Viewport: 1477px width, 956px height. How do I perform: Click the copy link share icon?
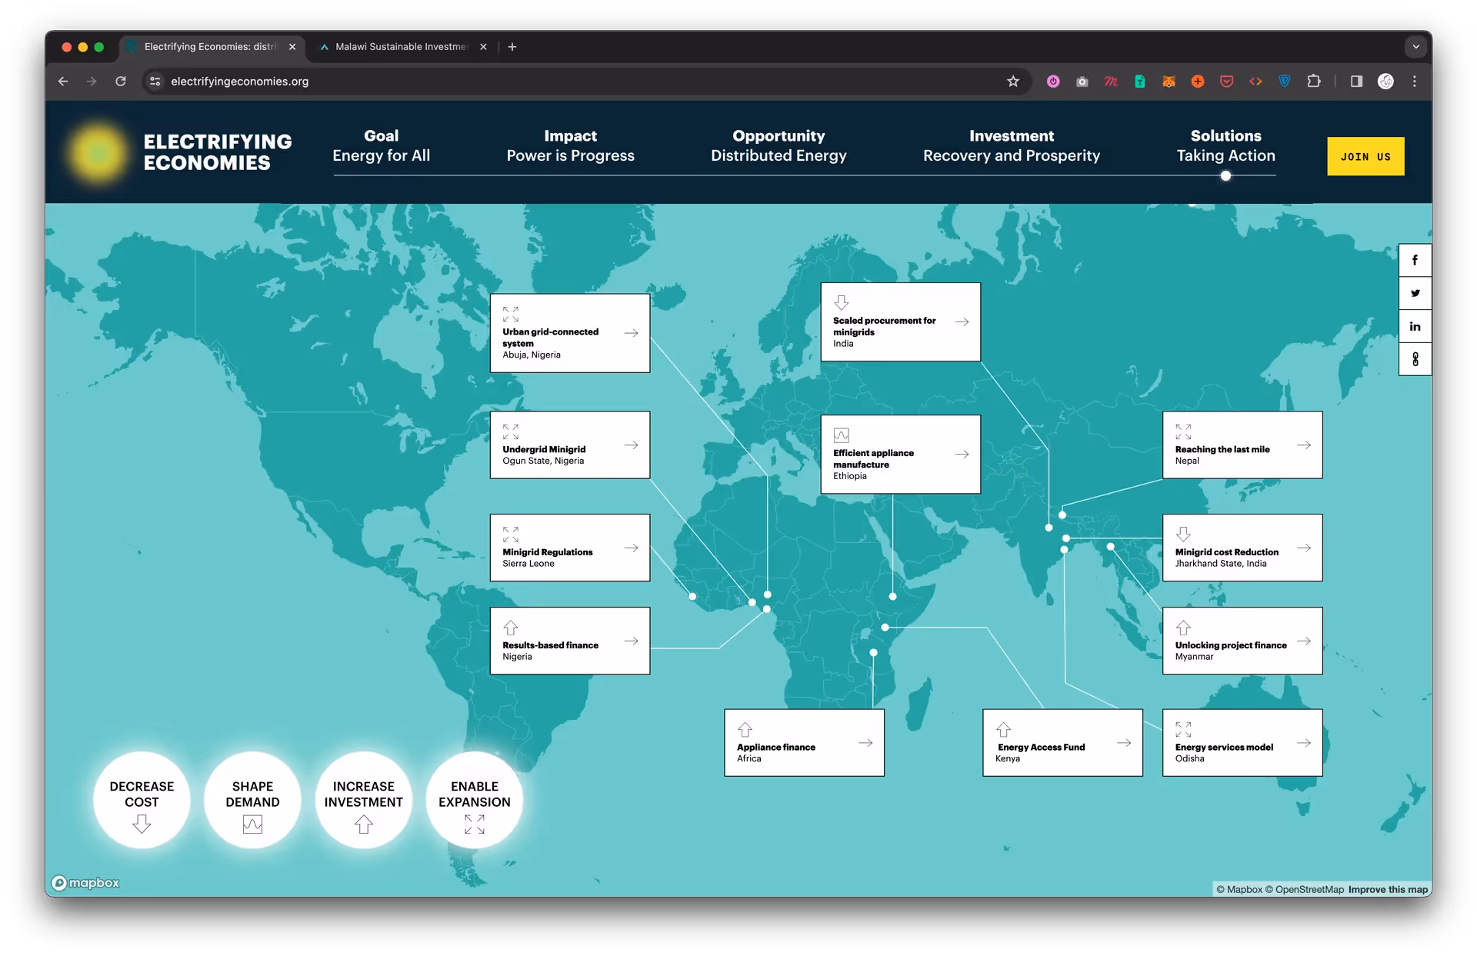pos(1414,359)
